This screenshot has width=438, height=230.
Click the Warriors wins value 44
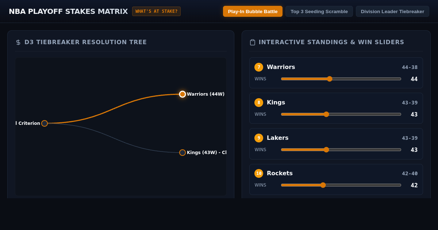[414, 79]
